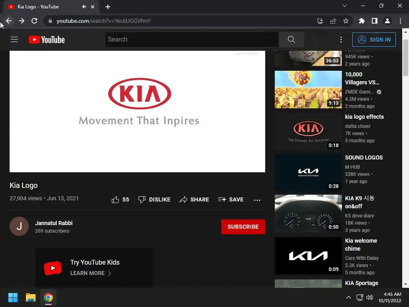
Task: Subscribe to Jannatul Rabbi channel
Action: (x=243, y=227)
